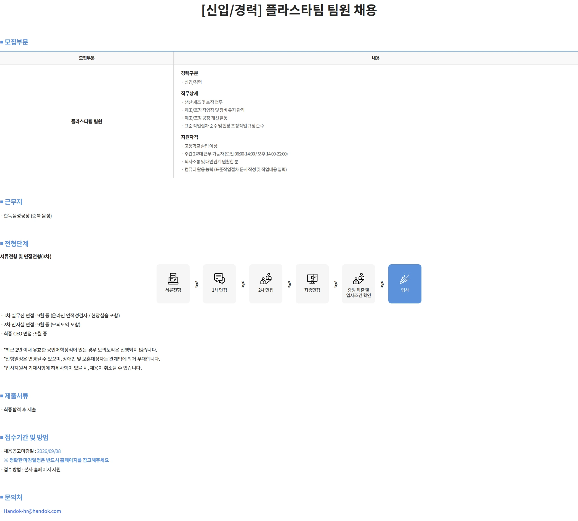This screenshot has width=578, height=521.
Task: Click the 제출서류 section heading
Action: (x=16, y=396)
